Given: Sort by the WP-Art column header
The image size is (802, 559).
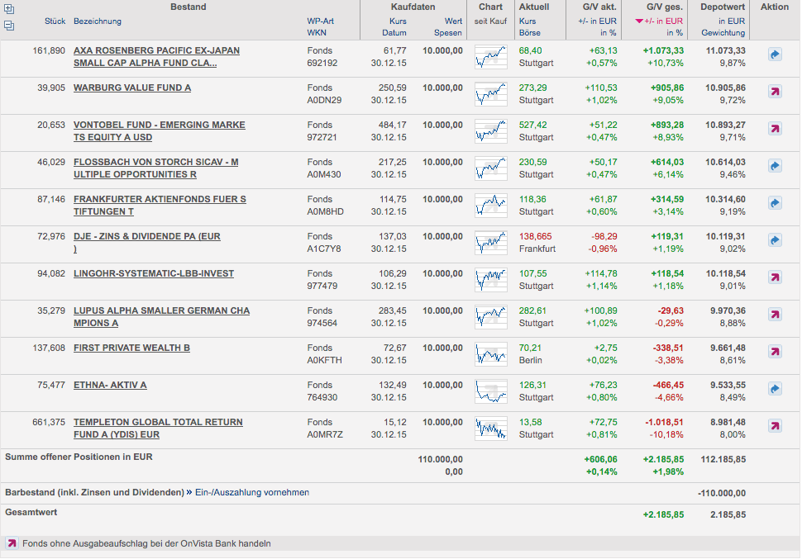Looking at the screenshot, I should pyautogui.click(x=321, y=21).
